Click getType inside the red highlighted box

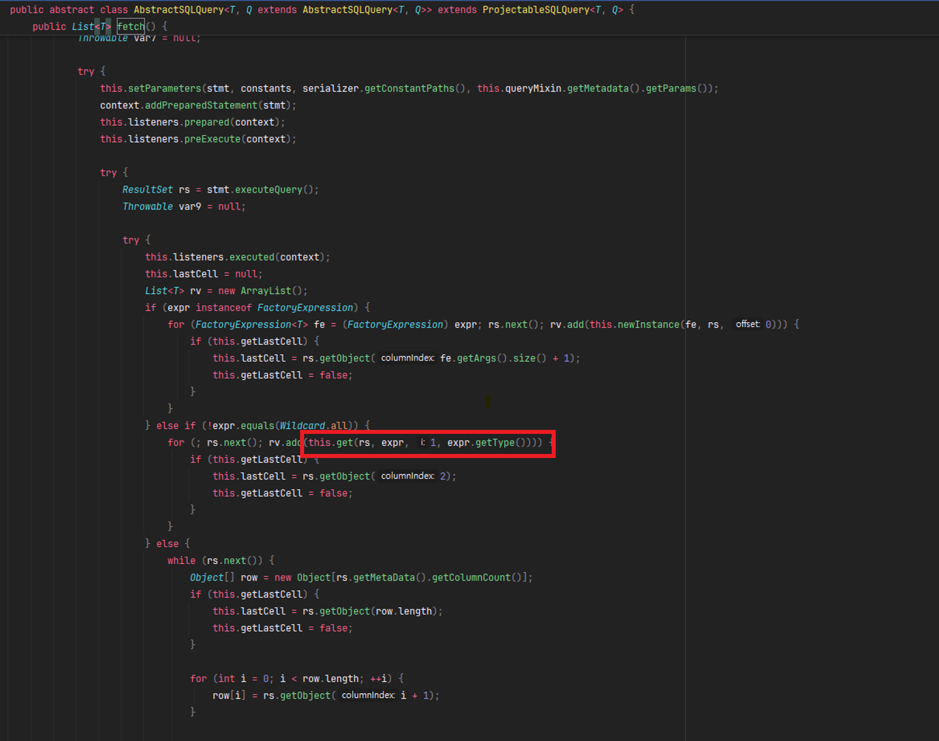495,442
